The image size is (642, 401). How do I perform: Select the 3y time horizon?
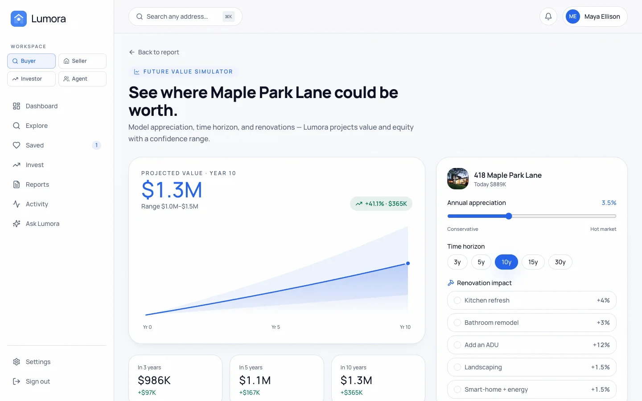click(x=457, y=262)
